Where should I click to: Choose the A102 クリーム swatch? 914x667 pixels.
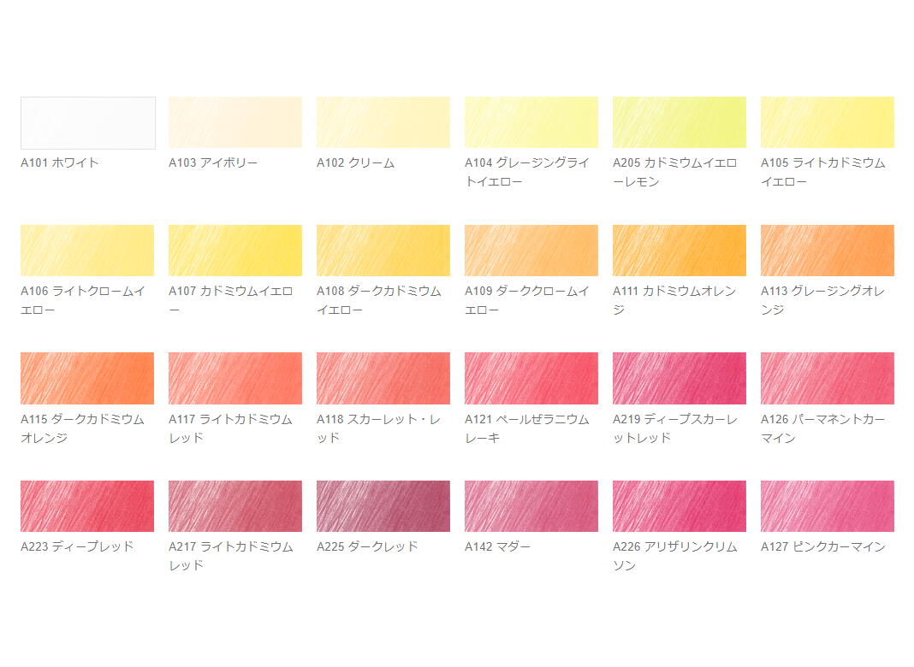[383, 122]
